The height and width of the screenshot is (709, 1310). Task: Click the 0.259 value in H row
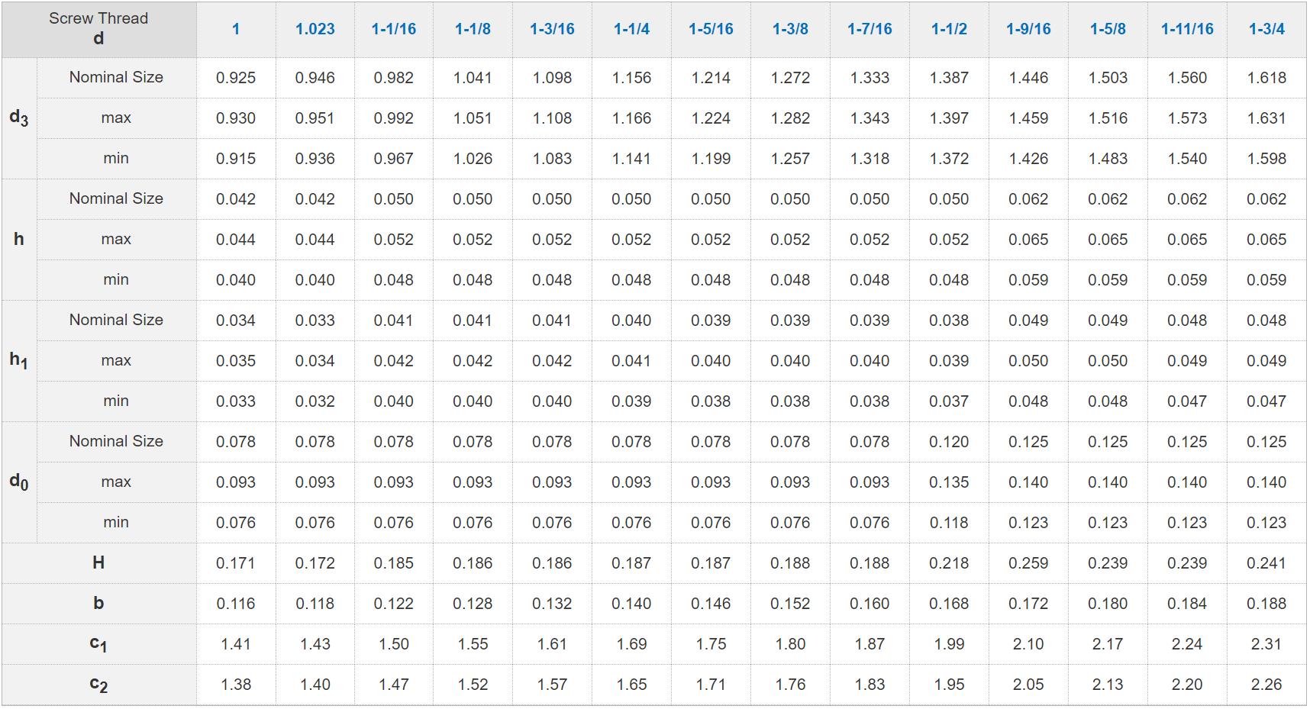point(1028,563)
